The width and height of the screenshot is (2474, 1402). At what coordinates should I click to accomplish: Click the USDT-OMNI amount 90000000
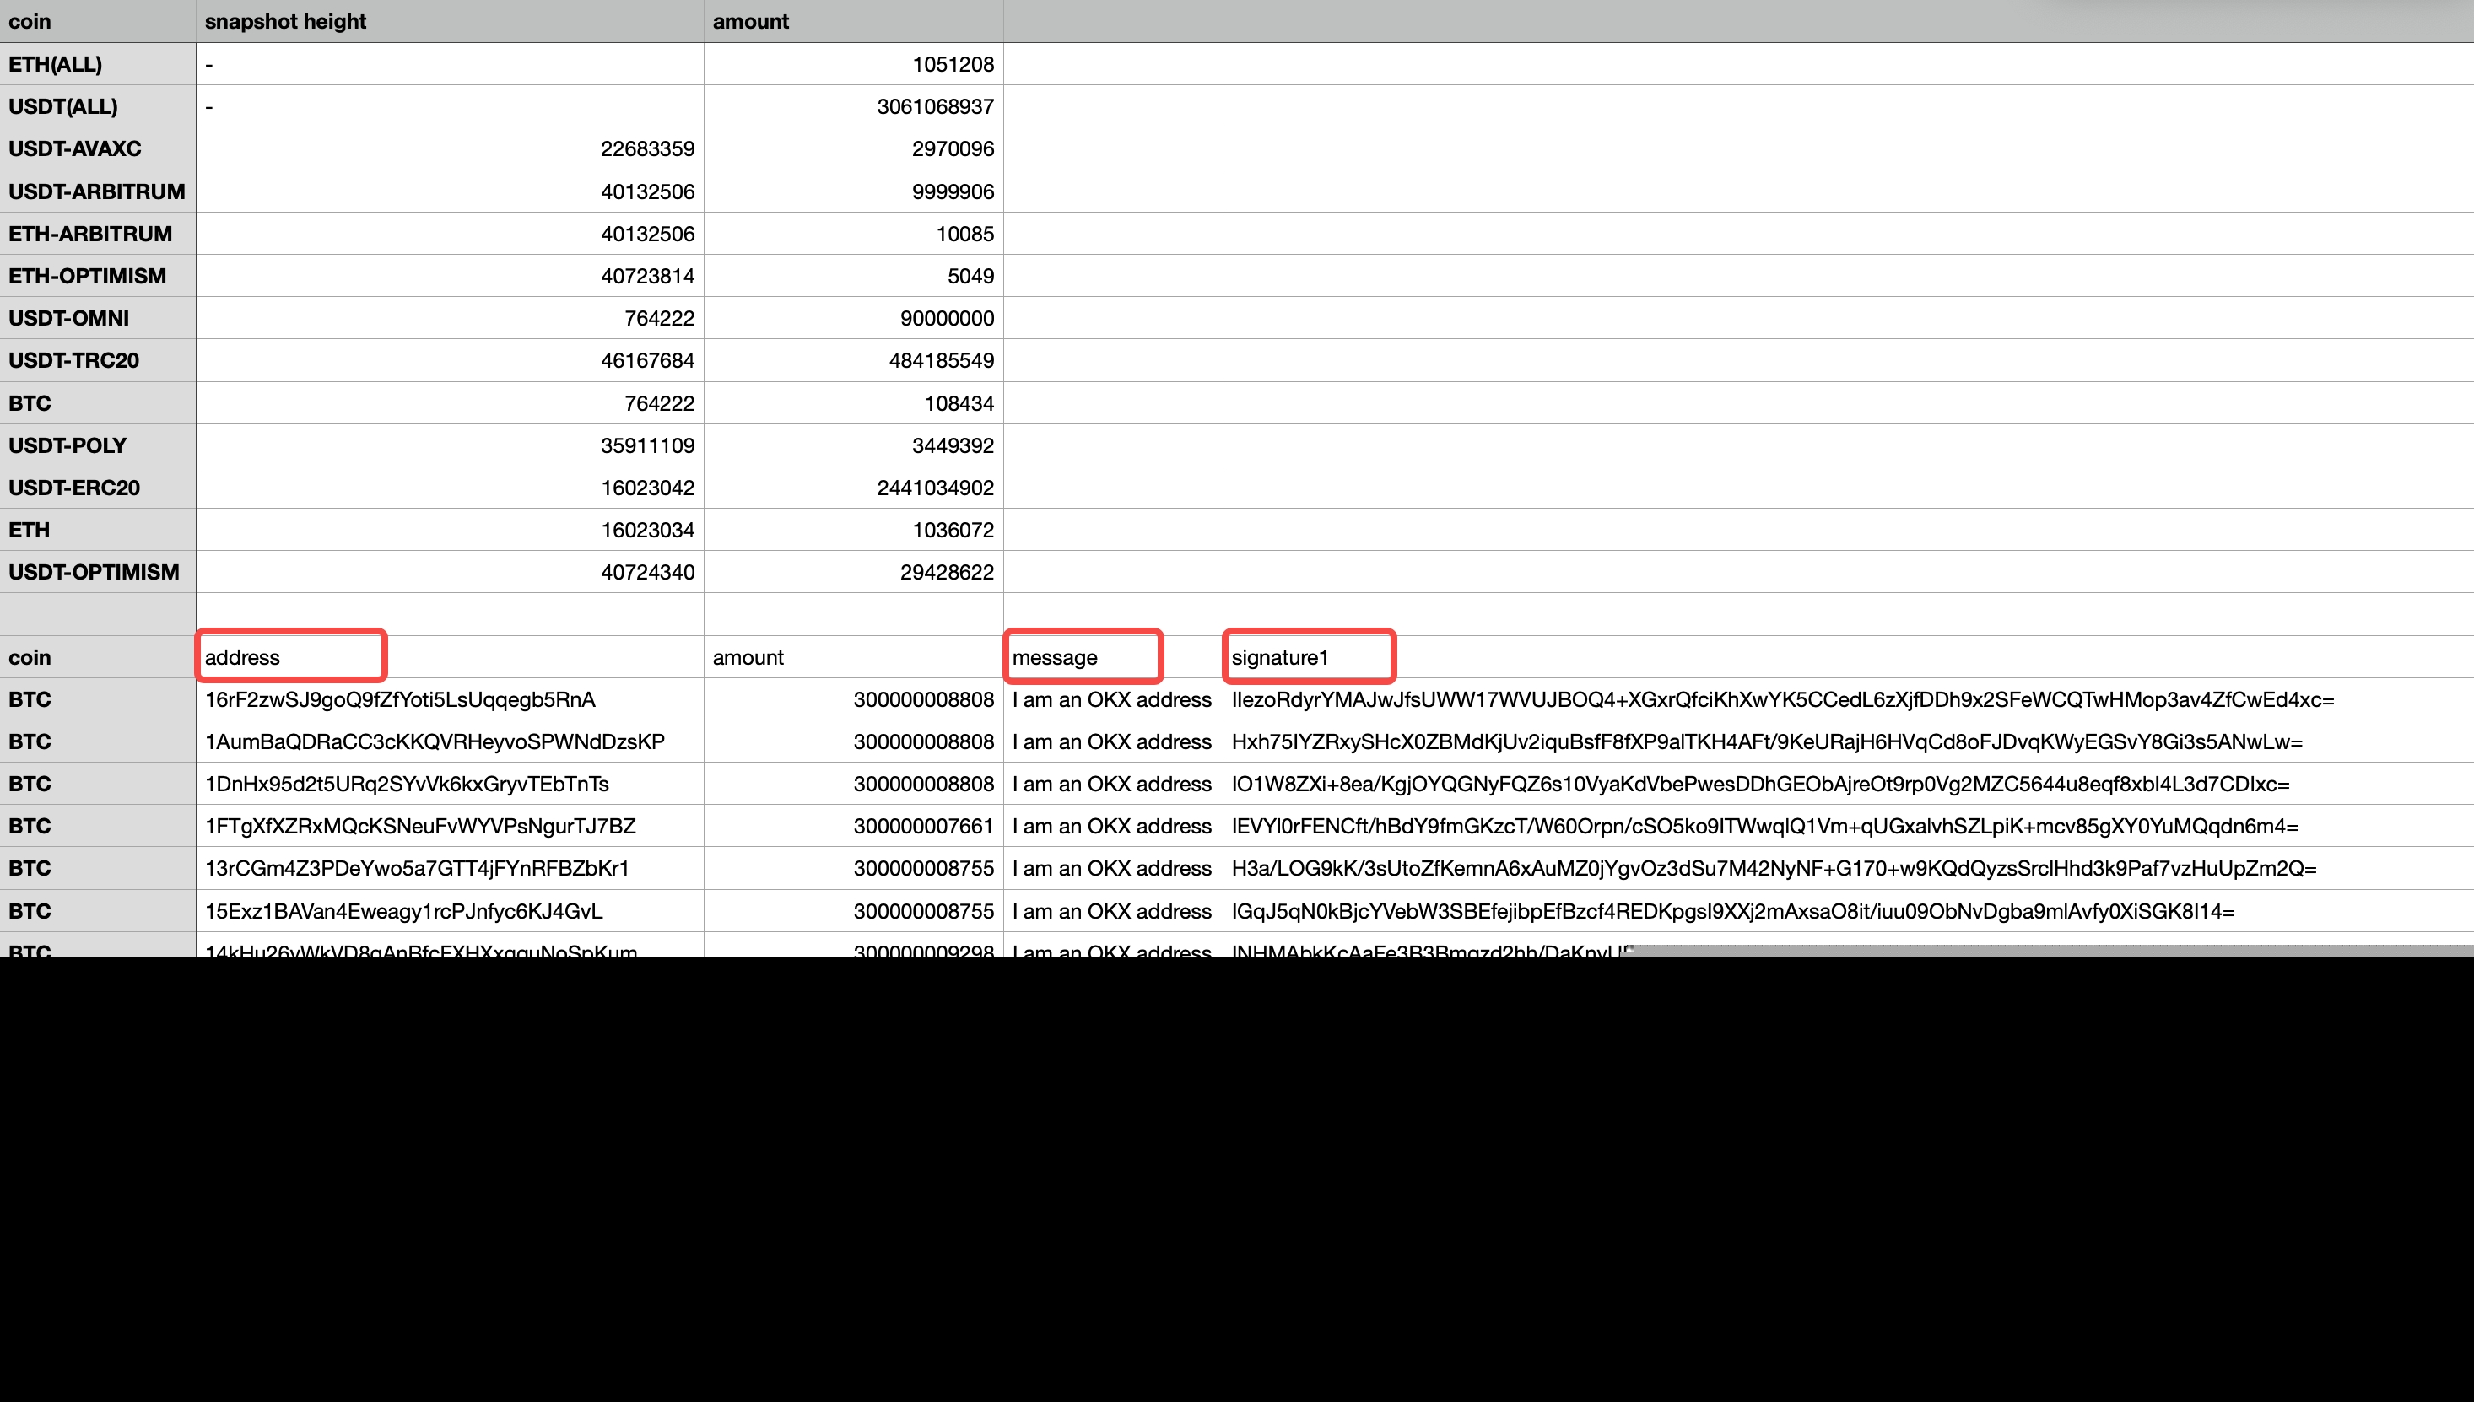click(946, 319)
